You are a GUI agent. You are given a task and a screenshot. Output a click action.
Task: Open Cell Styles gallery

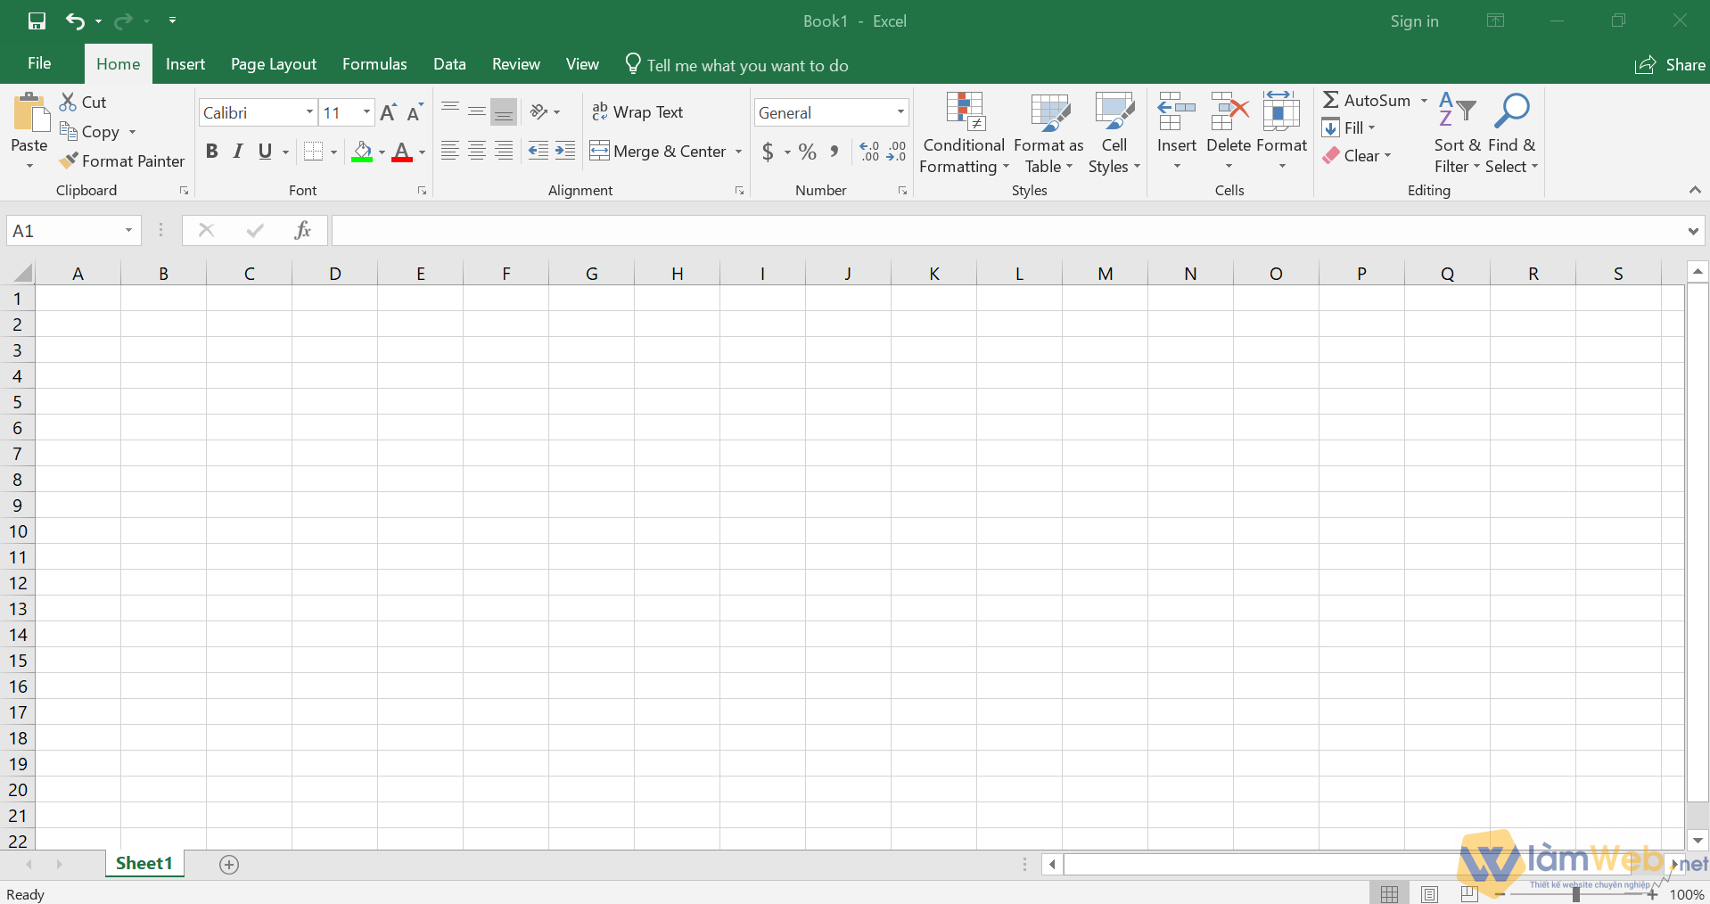(x=1114, y=134)
